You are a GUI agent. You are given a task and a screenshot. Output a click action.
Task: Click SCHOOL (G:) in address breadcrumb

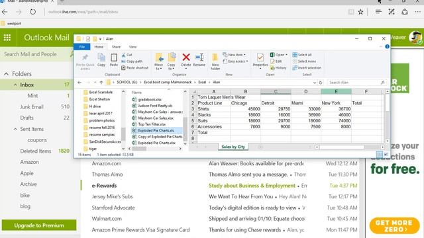click(x=127, y=82)
